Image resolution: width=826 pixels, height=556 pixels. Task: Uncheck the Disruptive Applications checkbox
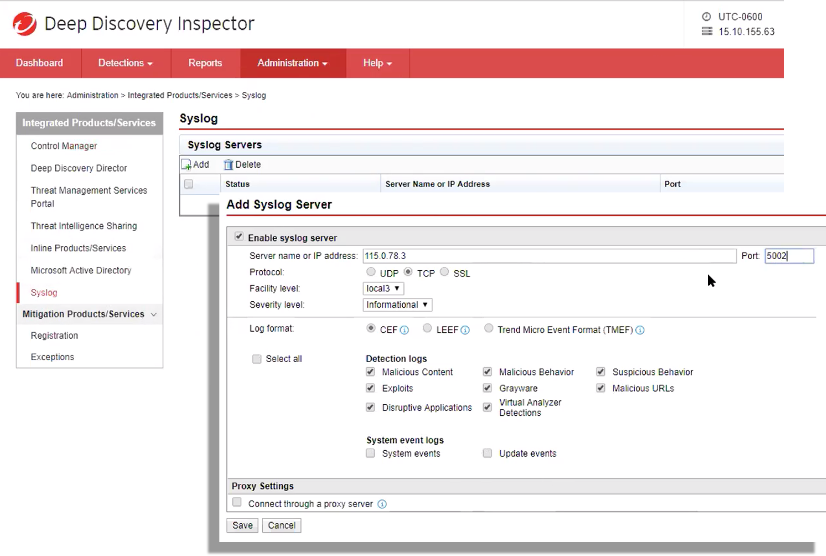[370, 407]
